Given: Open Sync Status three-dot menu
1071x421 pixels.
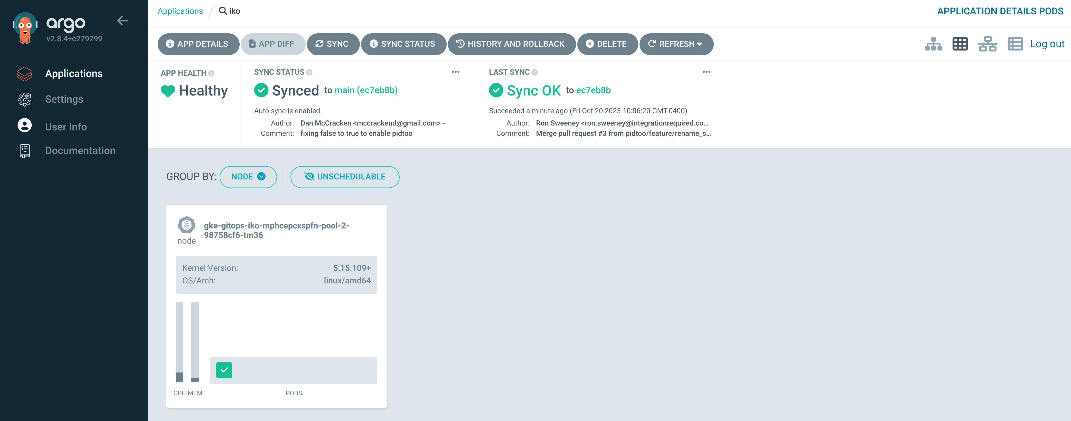Looking at the screenshot, I should point(456,72).
